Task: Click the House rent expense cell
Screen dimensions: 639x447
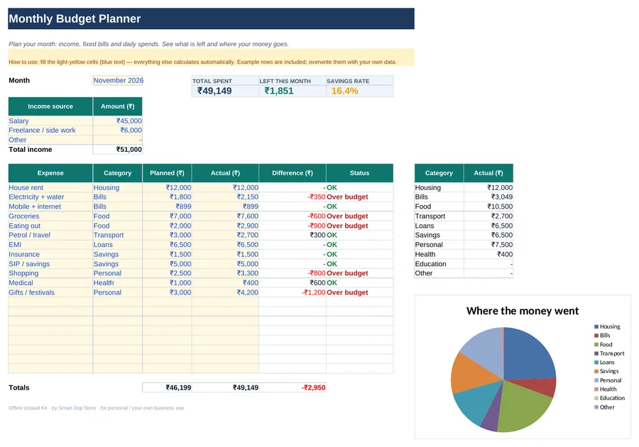Action: coord(50,188)
